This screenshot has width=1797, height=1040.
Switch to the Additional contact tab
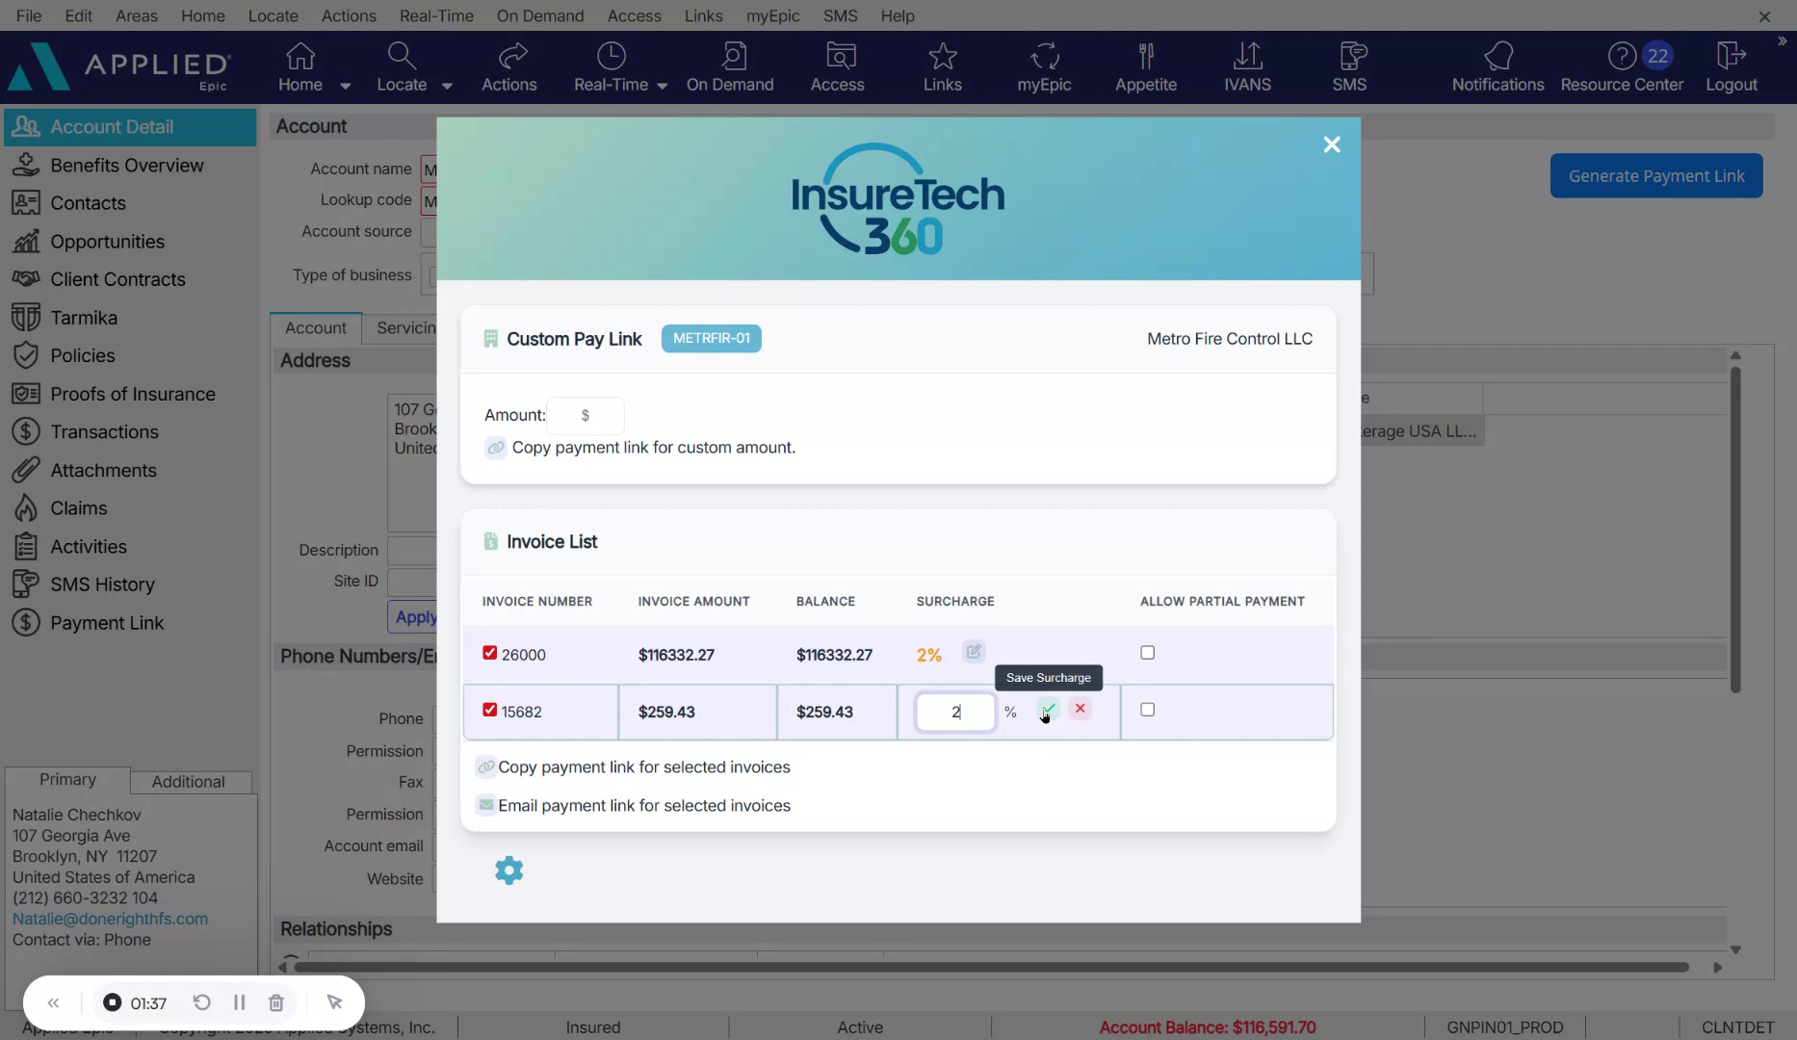[189, 781]
